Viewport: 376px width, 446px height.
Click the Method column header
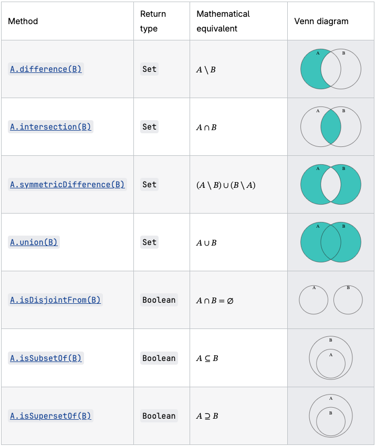point(23,22)
